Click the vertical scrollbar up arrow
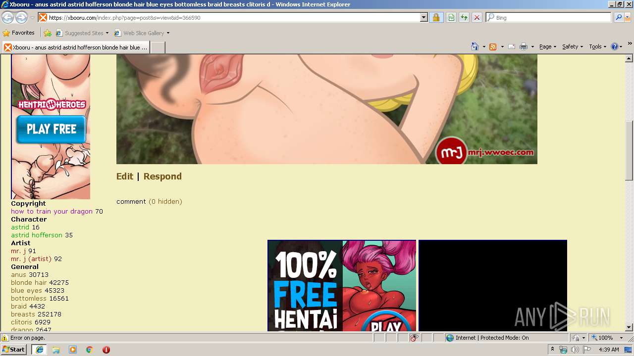 click(629, 58)
